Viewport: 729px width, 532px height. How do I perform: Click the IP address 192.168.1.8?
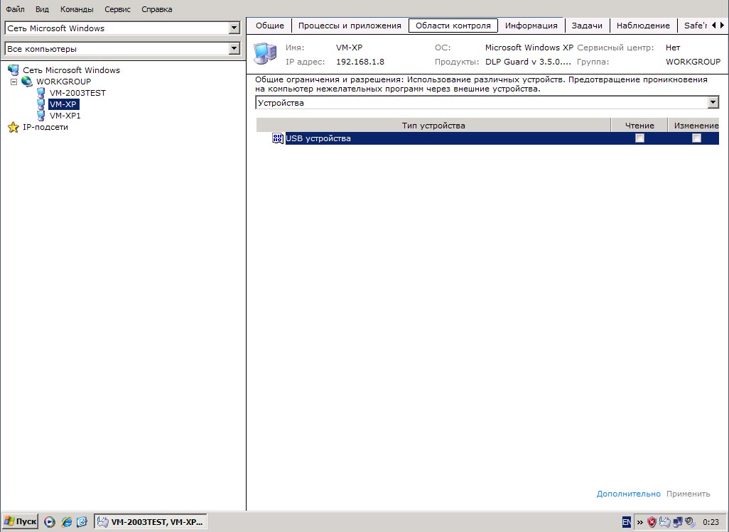point(360,62)
